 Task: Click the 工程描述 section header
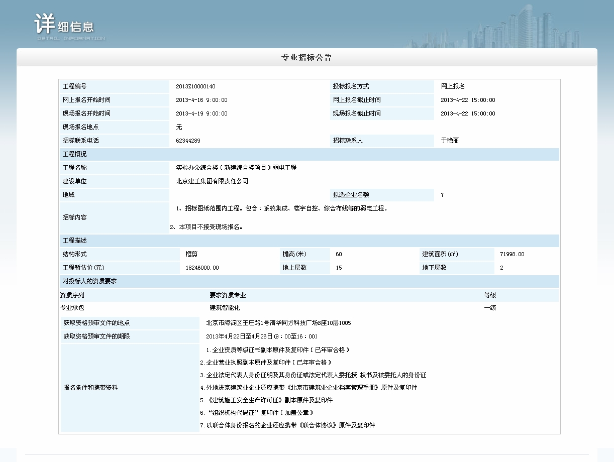pos(74,241)
